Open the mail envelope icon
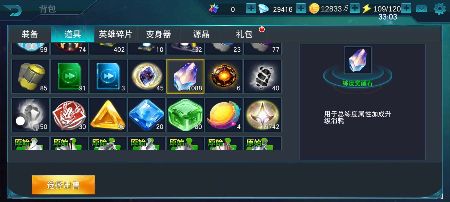 click(x=421, y=9)
